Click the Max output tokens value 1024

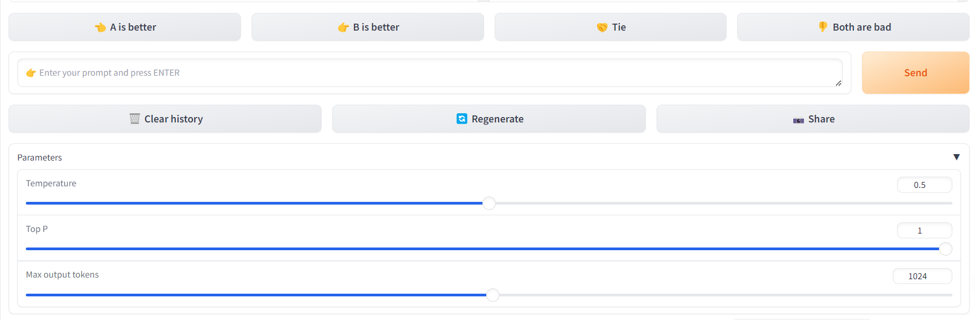pyautogui.click(x=922, y=277)
